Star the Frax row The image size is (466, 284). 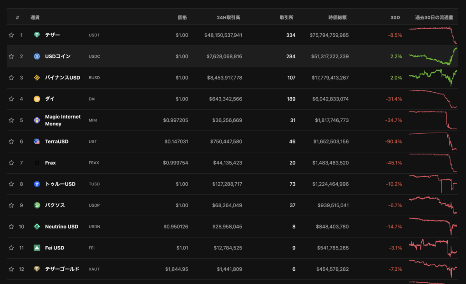tap(11, 163)
